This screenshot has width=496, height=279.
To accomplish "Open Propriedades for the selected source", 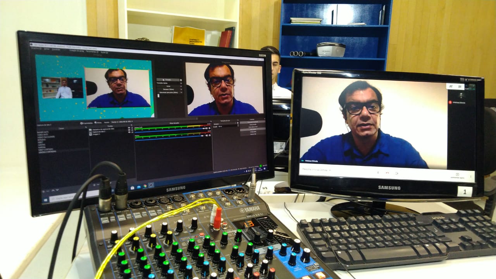I will [x=87, y=123].
